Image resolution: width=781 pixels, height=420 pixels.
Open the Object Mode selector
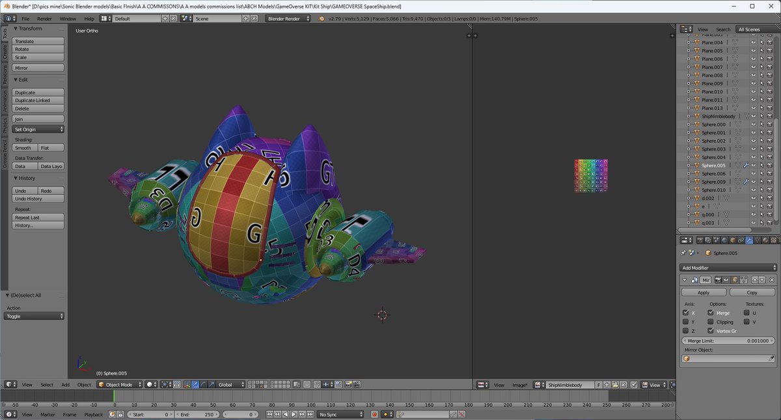click(118, 384)
